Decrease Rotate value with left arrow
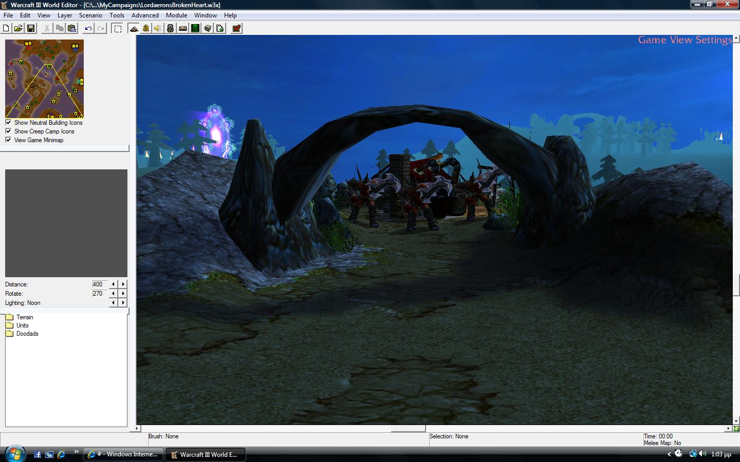Viewport: 740px width, 462px height. click(x=114, y=293)
